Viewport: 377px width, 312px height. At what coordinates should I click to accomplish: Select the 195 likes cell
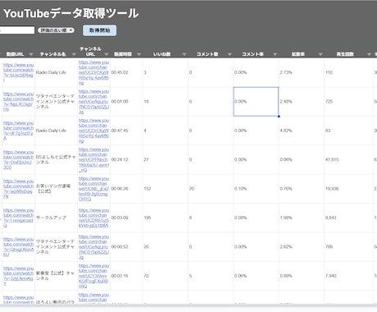[165, 218]
